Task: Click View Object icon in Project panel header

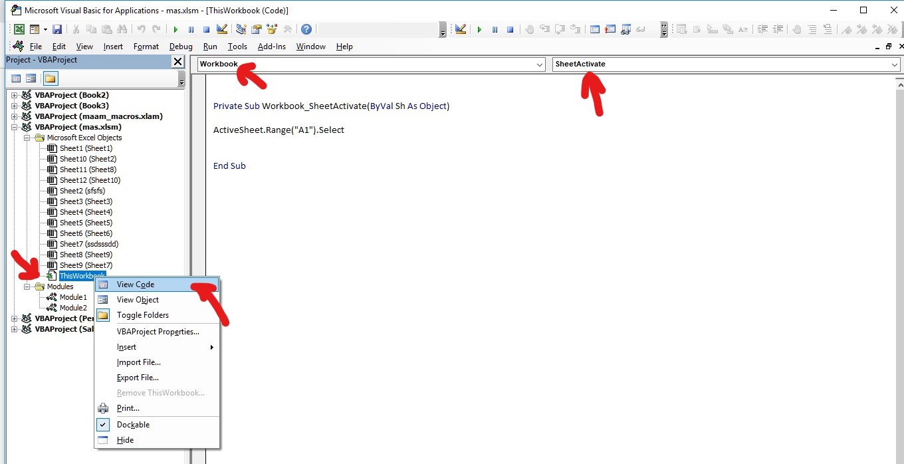Action: tap(31, 78)
